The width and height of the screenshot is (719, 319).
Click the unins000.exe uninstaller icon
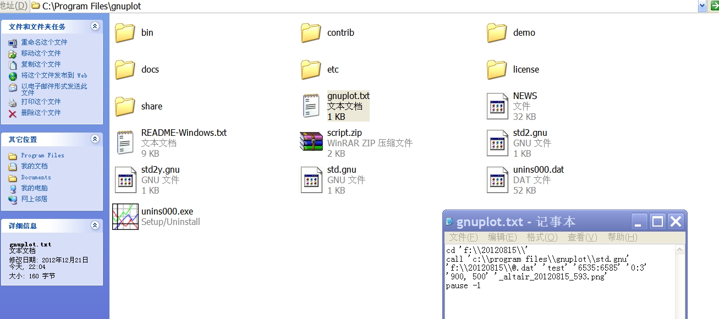125,217
